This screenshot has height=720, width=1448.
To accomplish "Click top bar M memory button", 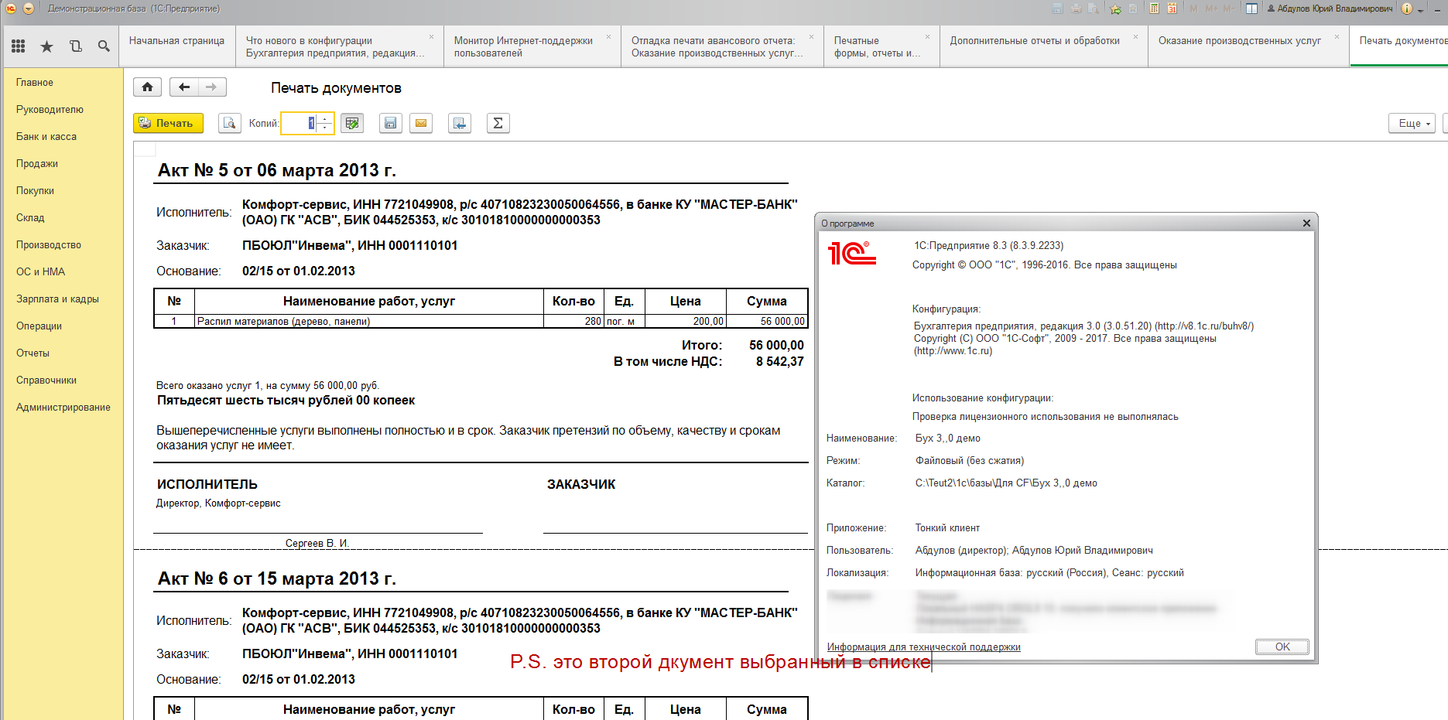I will pos(1193,9).
